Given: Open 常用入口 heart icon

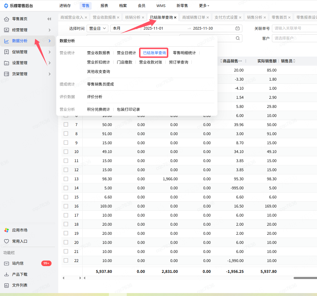Looking at the screenshot, I should click(x=6, y=241).
